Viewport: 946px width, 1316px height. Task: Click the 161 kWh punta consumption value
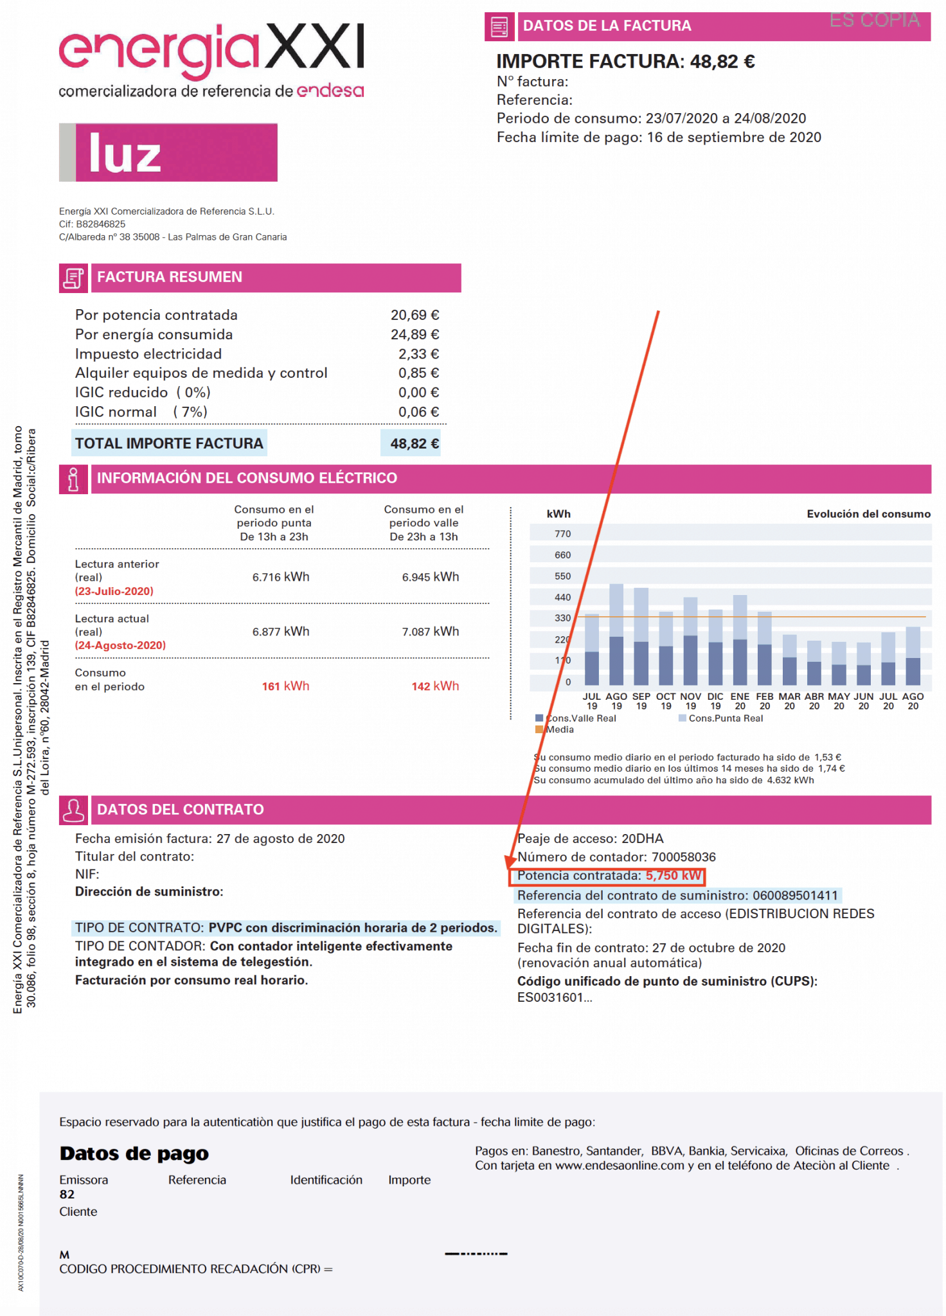point(285,686)
